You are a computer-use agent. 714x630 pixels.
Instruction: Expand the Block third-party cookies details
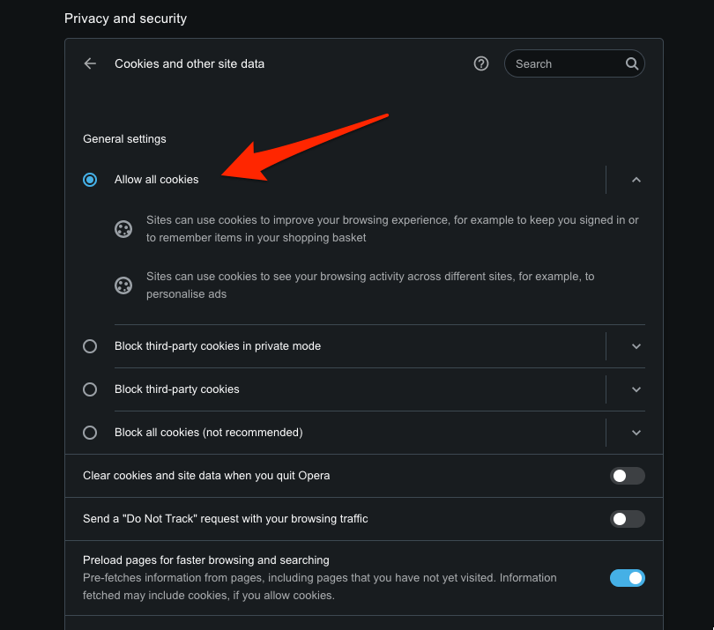pyautogui.click(x=636, y=389)
